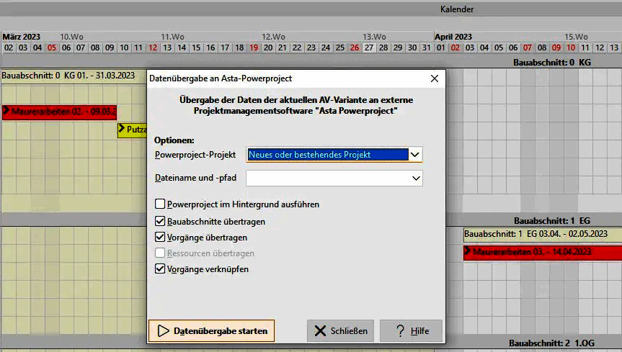Select the Maurerarbeiten 02. - 09.03 bar
Viewport: 622px width, 352px height.
[x=60, y=112]
